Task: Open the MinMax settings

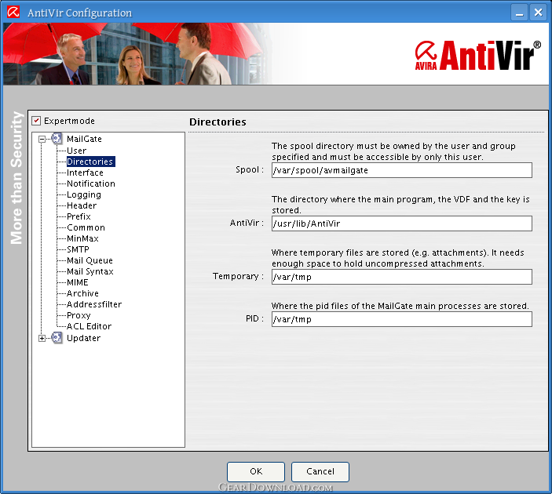Action: (82, 238)
